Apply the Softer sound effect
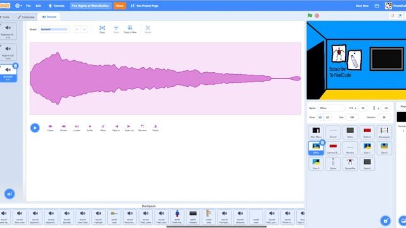The height and width of the screenshot is (228, 406). (90, 128)
